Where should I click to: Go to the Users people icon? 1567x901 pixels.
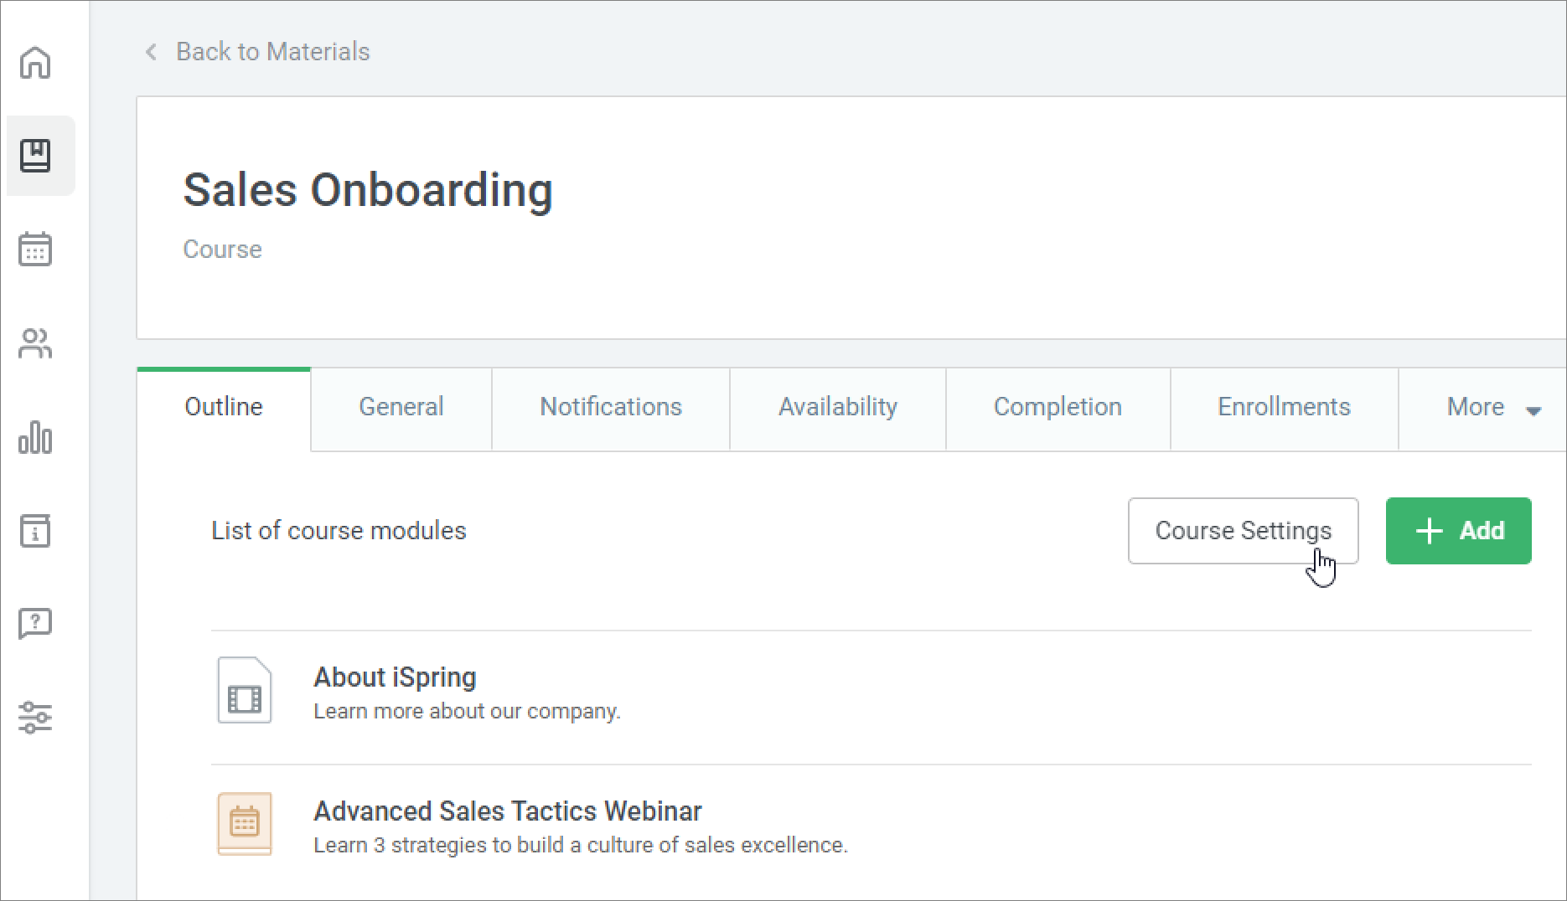point(35,343)
